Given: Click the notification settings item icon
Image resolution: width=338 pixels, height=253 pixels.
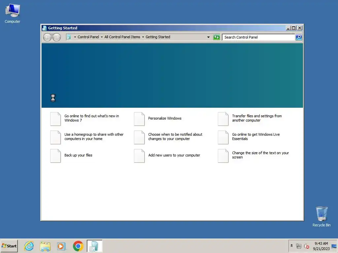Looking at the screenshot, I should pyautogui.click(x=139, y=137).
